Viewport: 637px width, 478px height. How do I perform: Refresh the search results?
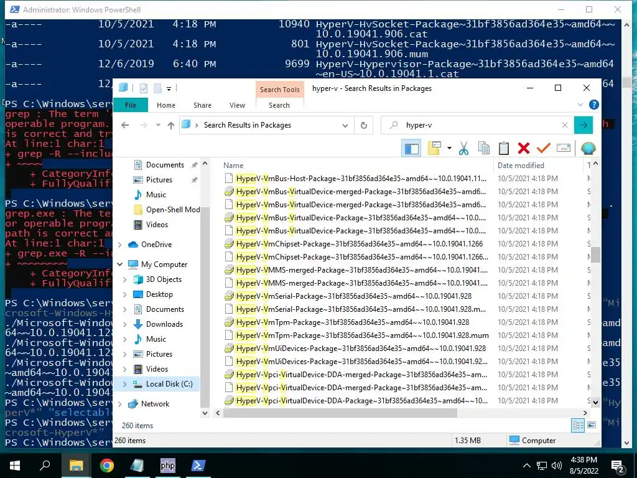[364, 126]
